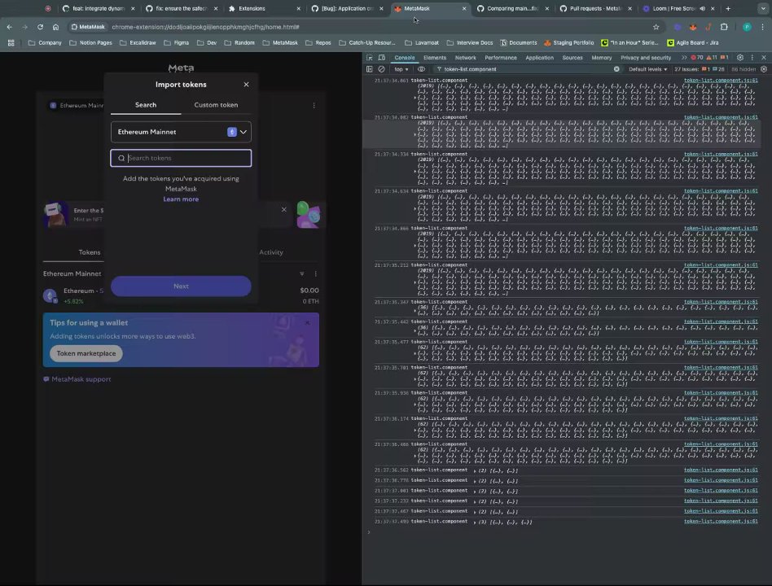Dismiss the NFT promo banner

coord(284,210)
